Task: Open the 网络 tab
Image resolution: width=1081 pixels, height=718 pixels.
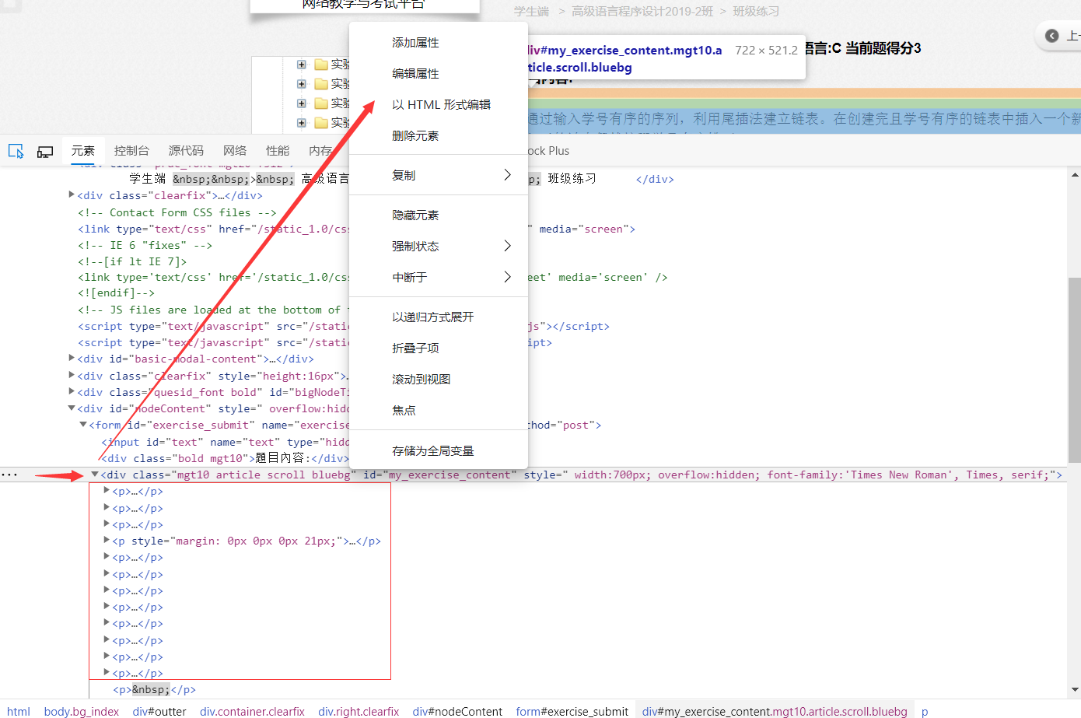Action: (235, 151)
